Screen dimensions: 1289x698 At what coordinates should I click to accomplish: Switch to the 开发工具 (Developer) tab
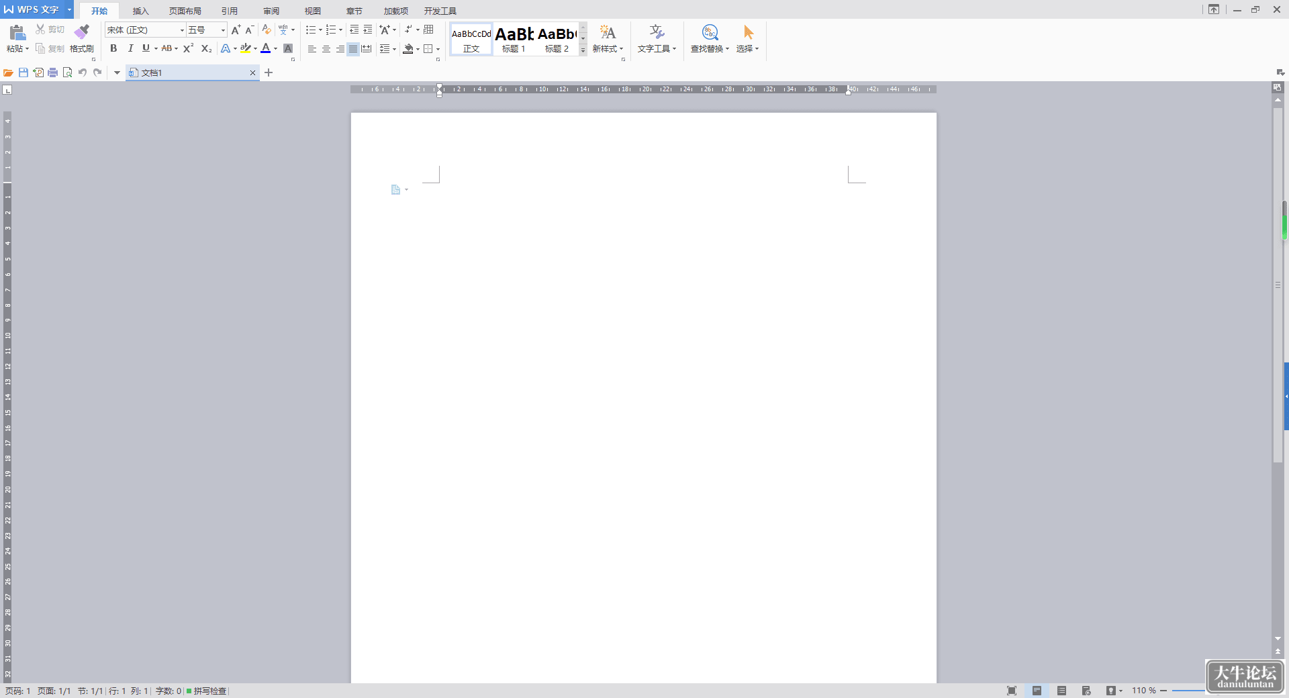[440, 11]
